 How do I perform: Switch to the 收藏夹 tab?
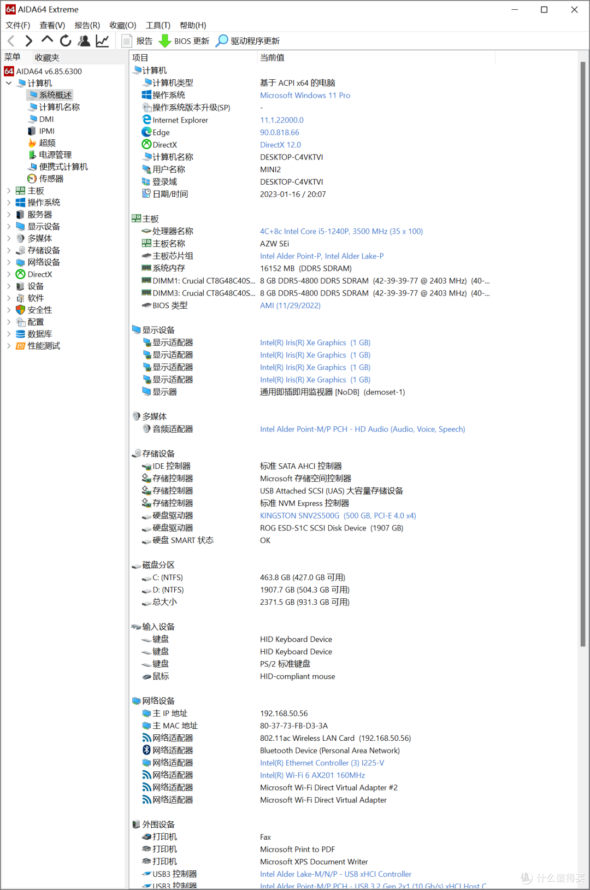pos(47,57)
